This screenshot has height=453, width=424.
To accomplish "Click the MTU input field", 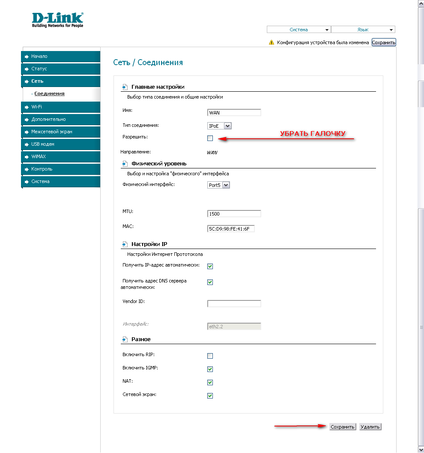I will click(x=234, y=214).
